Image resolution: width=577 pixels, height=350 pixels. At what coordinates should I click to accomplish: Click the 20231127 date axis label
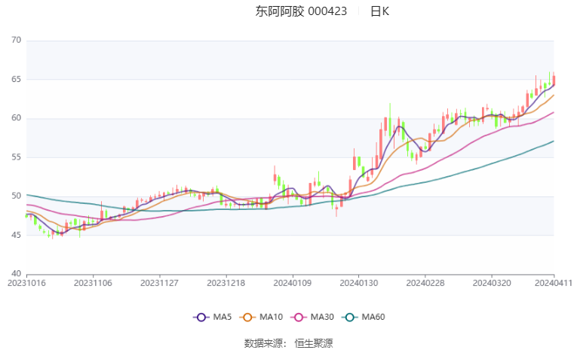click(x=159, y=283)
